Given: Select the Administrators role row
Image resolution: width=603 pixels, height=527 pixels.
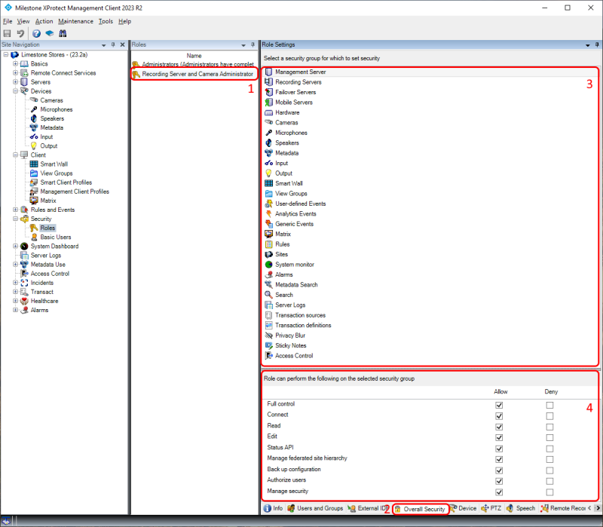Looking at the screenshot, I should tap(194, 64).
